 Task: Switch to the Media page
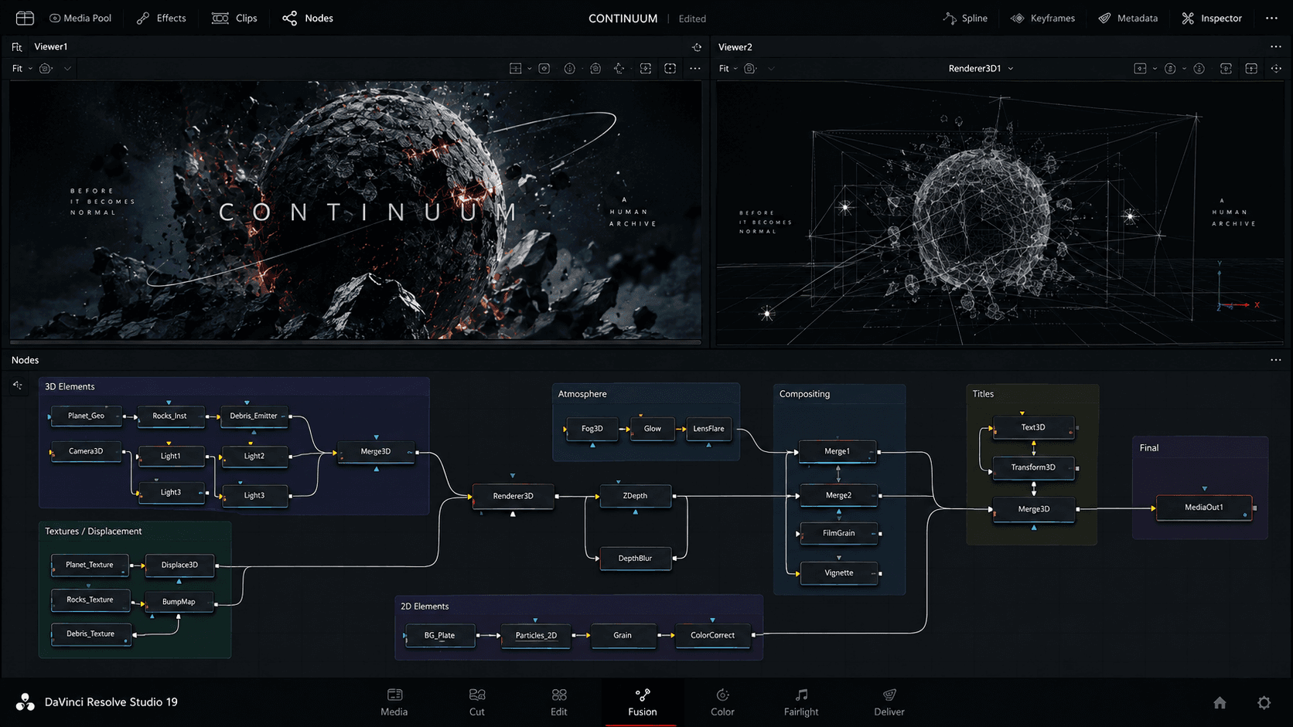pyautogui.click(x=394, y=702)
